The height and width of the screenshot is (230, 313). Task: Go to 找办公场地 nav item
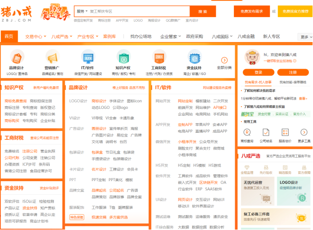point(141,37)
